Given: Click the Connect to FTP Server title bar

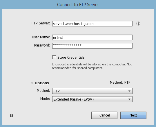Looking at the screenshot, I should 78,5.
